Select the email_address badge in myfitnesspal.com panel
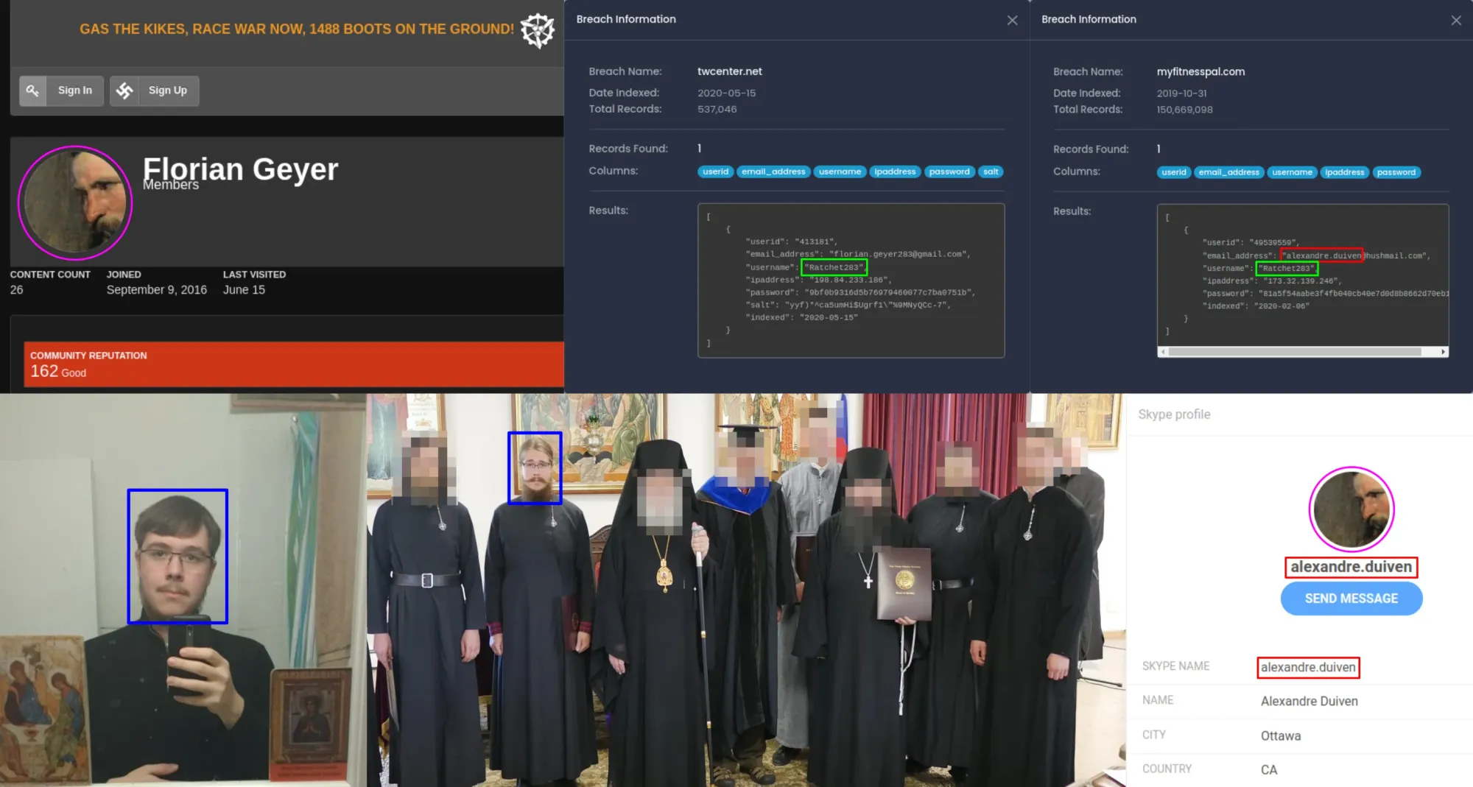Image resolution: width=1473 pixels, height=787 pixels. pos(1229,172)
